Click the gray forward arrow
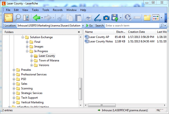Viewport: 169px width, 114px height. click(x=48, y=18)
